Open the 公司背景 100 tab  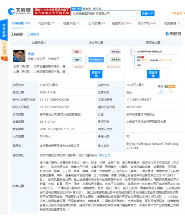pos(20,23)
